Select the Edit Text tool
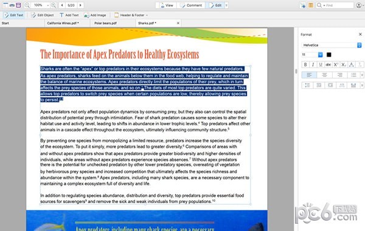Image resolution: width=365 pixels, height=231 pixels. click(14, 15)
